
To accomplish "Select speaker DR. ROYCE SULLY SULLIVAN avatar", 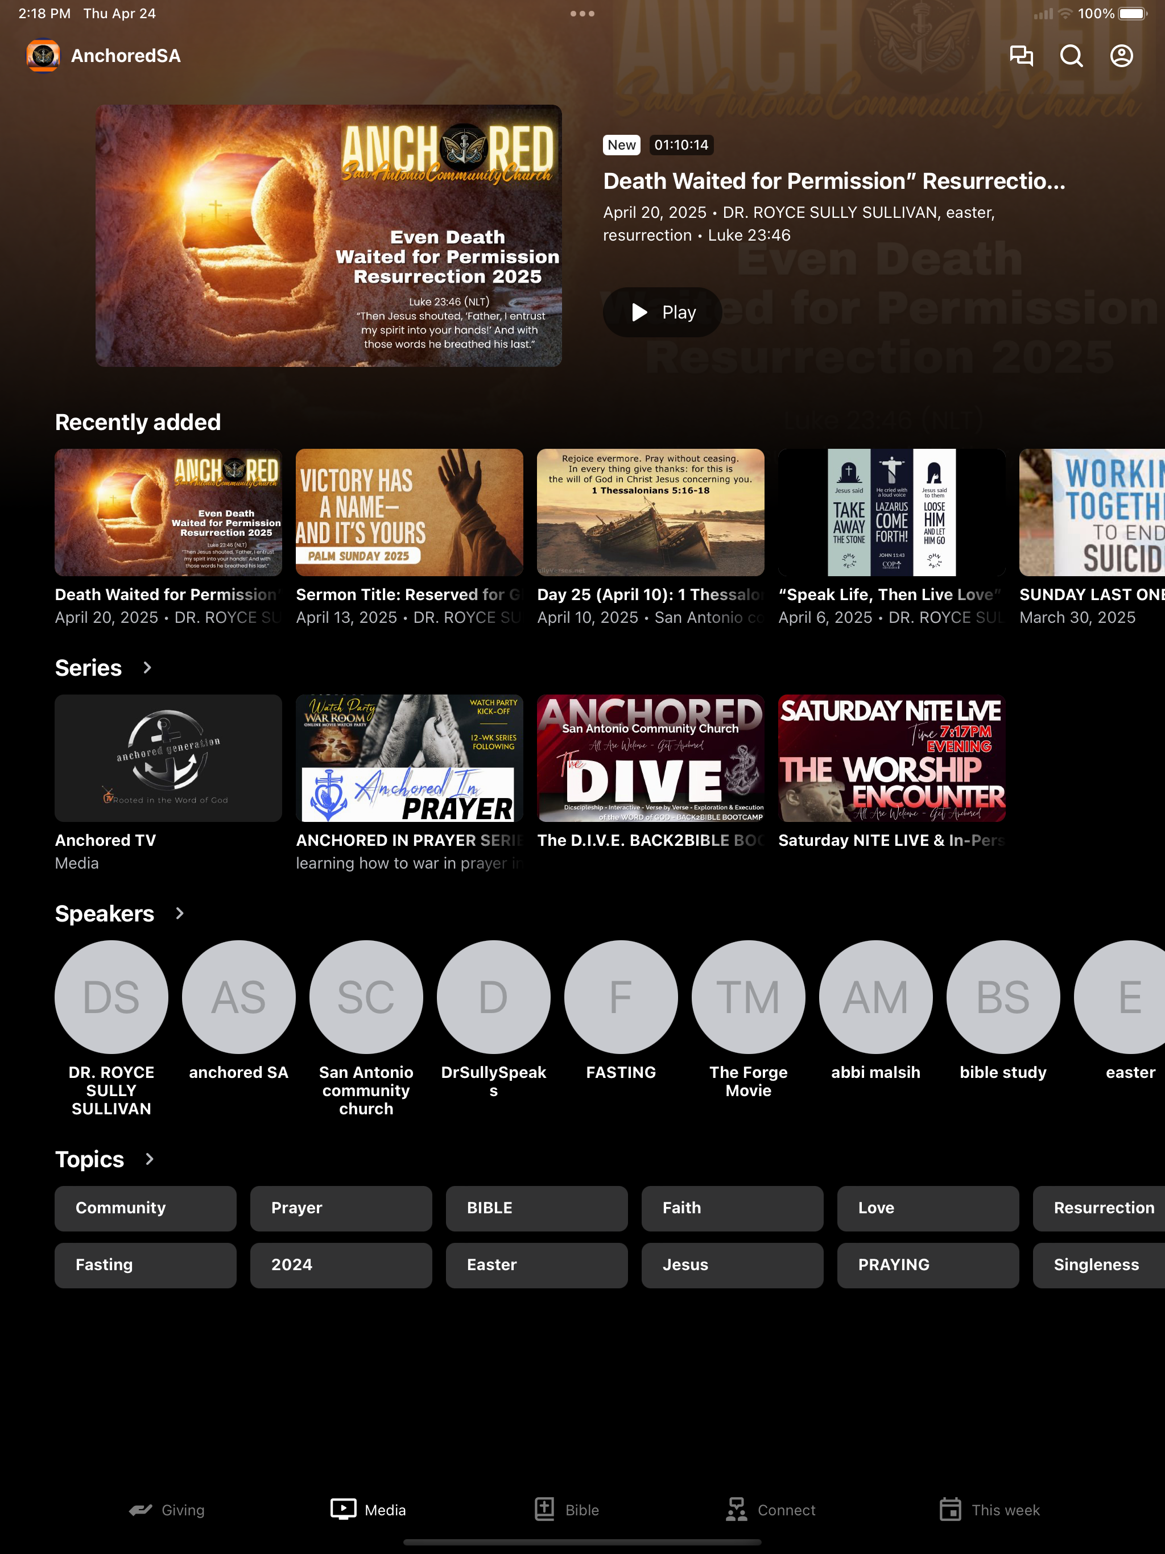I will [111, 997].
